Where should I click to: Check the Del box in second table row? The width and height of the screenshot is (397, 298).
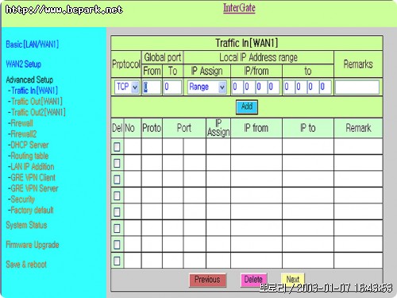click(x=117, y=163)
